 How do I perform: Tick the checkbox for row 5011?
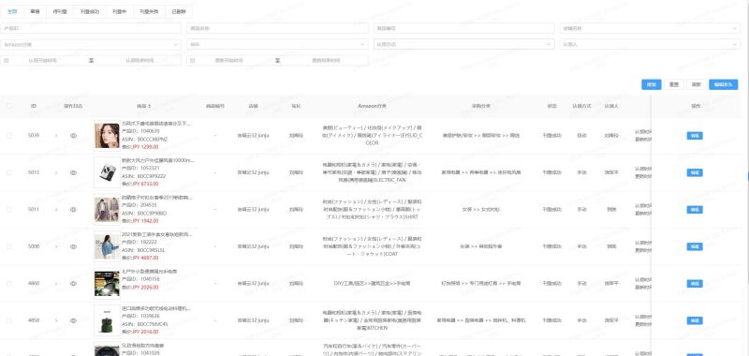(x=8, y=209)
